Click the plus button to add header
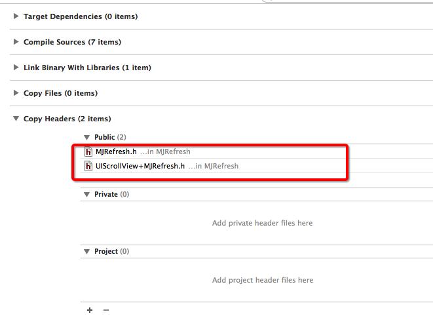The image size is (433, 320). pyautogui.click(x=90, y=310)
